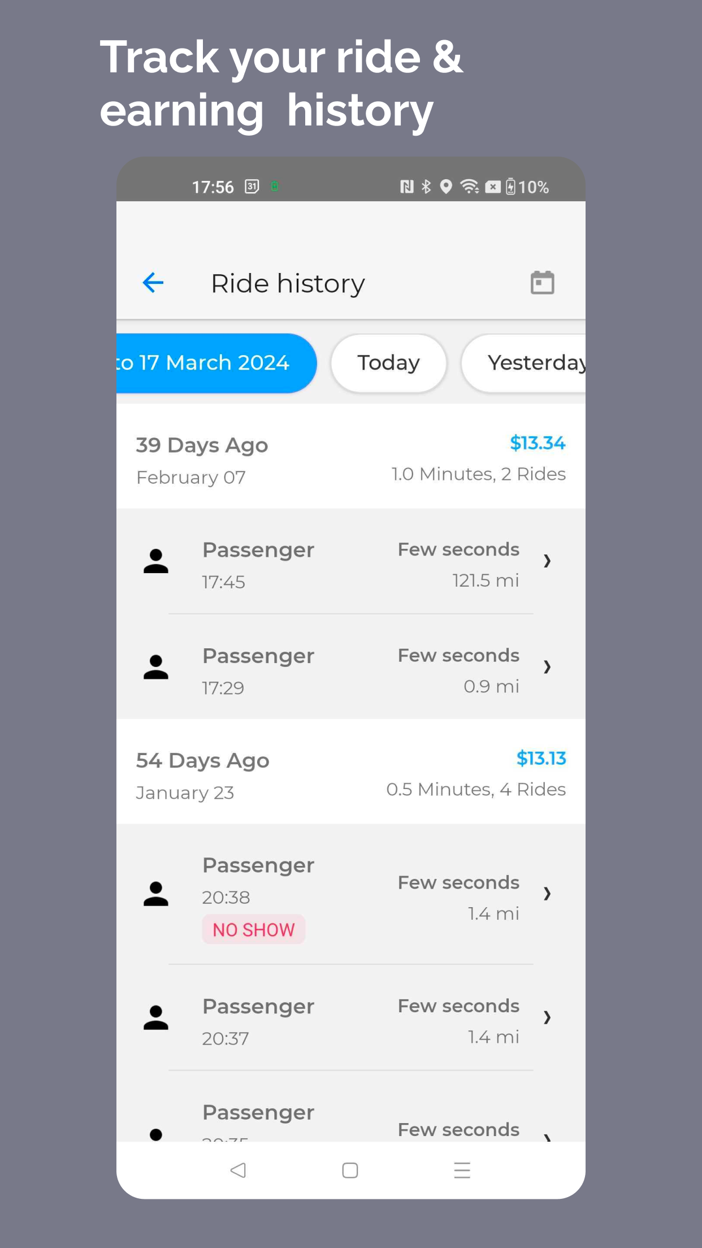Expand the 17:45 ride details chevron

tap(547, 561)
